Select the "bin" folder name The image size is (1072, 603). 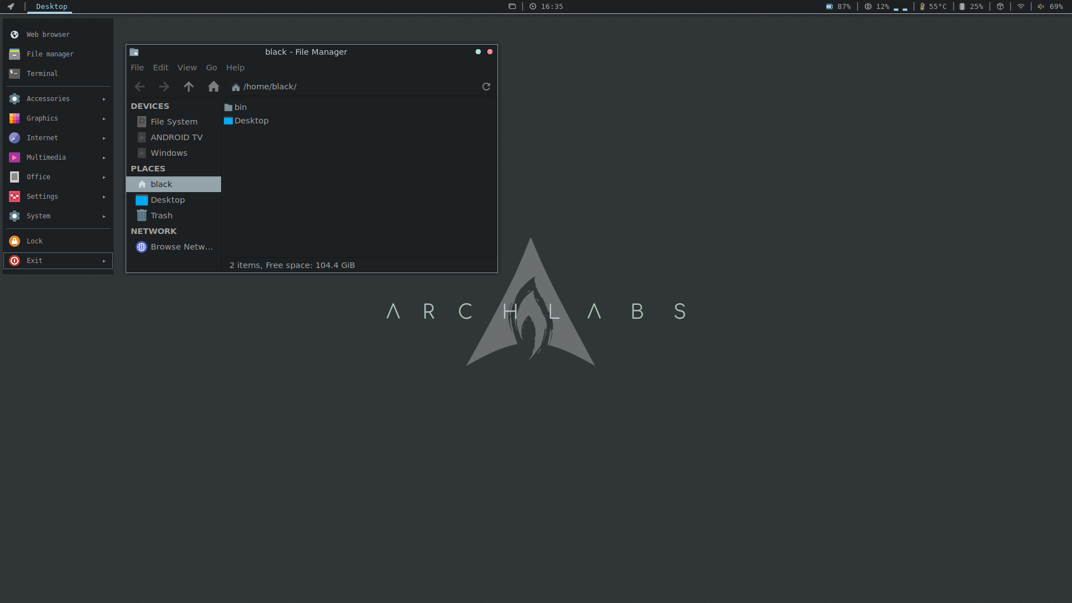tap(241, 107)
